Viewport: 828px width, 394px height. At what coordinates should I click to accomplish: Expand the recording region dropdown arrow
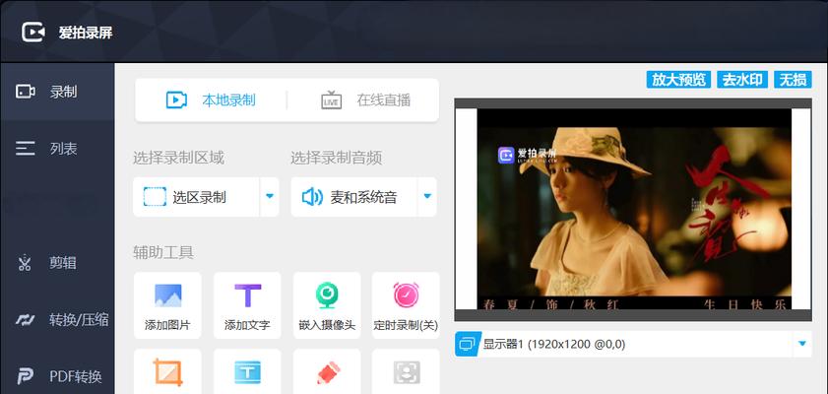coord(270,197)
